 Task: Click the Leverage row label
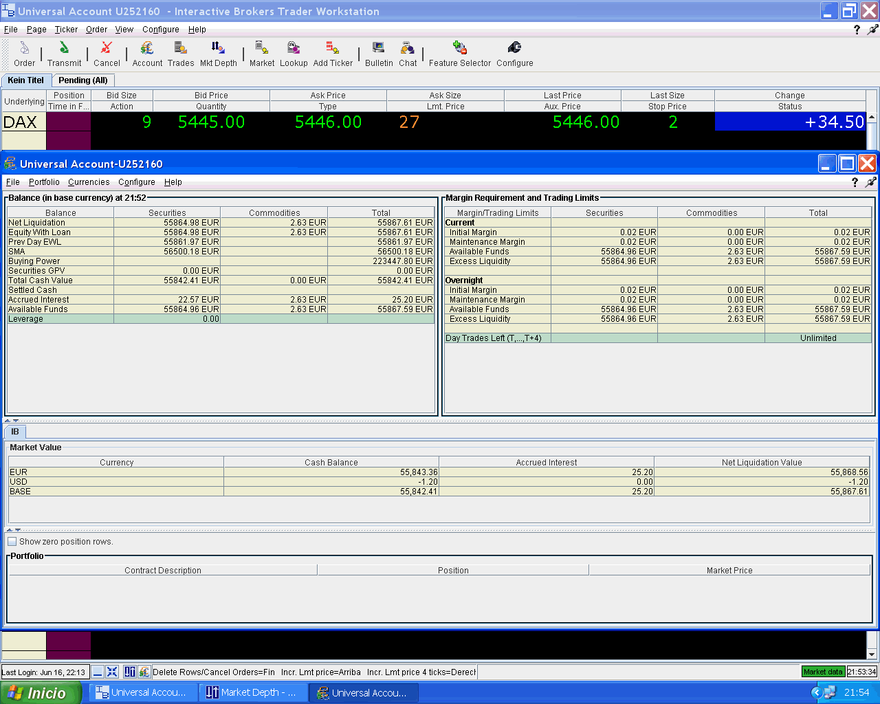coord(25,319)
